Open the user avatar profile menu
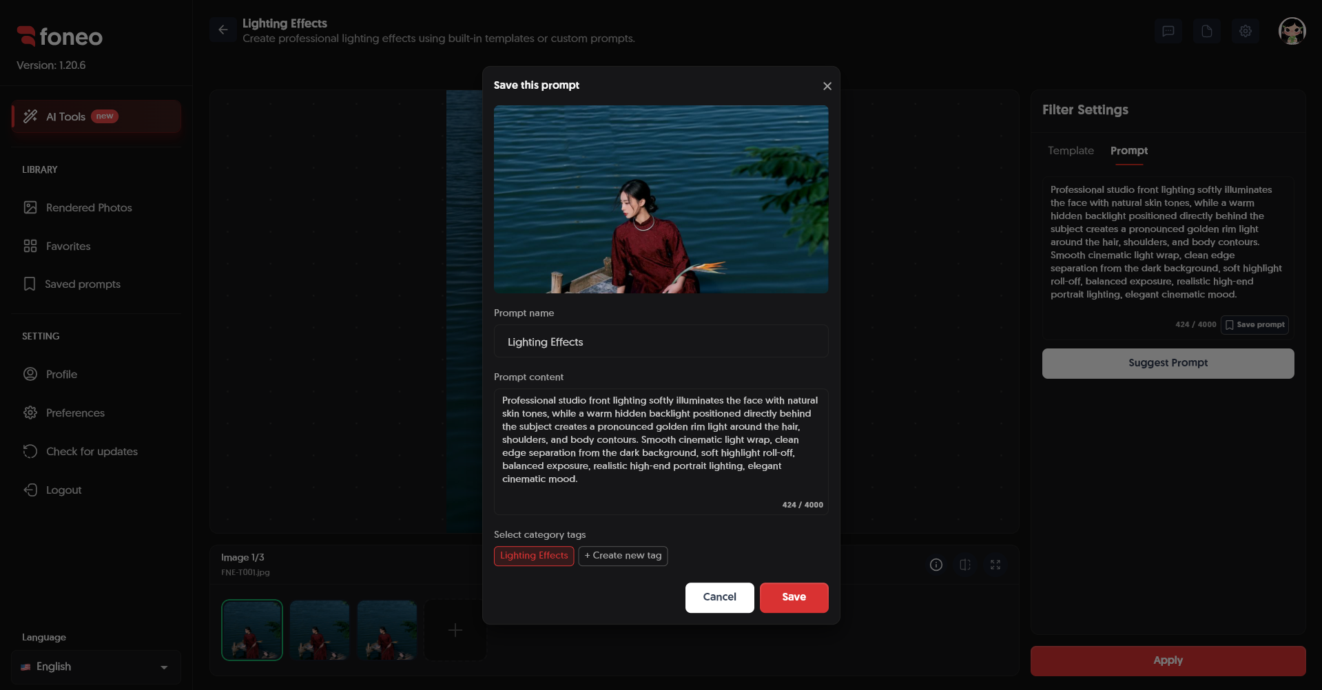 click(1292, 31)
